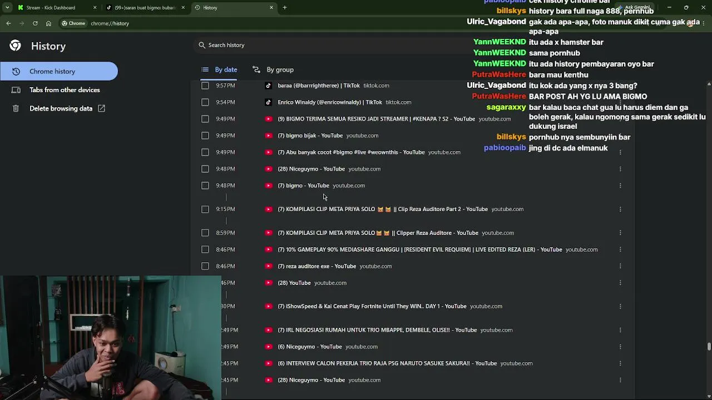712x400 pixels.
Task: Open more actions for IShowSpeed Fortnite entry
Action: point(620,306)
